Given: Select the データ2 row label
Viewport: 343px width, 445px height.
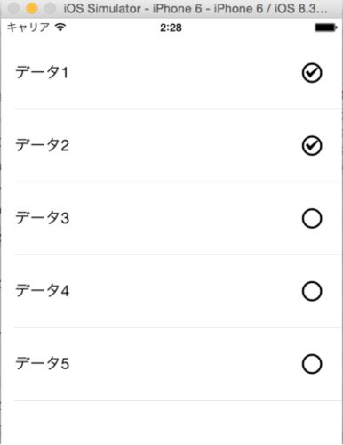Looking at the screenshot, I should coord(42,145).
